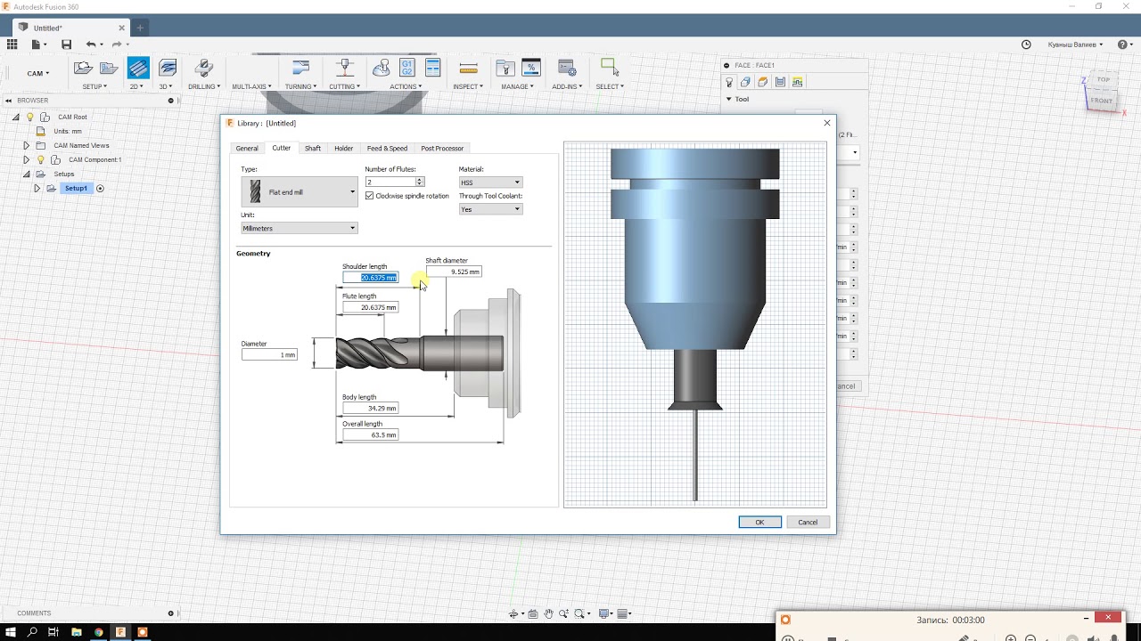Select the Linking tab icon in FACE panel
The image size is (1141, 641).
(x=797, y=82)
